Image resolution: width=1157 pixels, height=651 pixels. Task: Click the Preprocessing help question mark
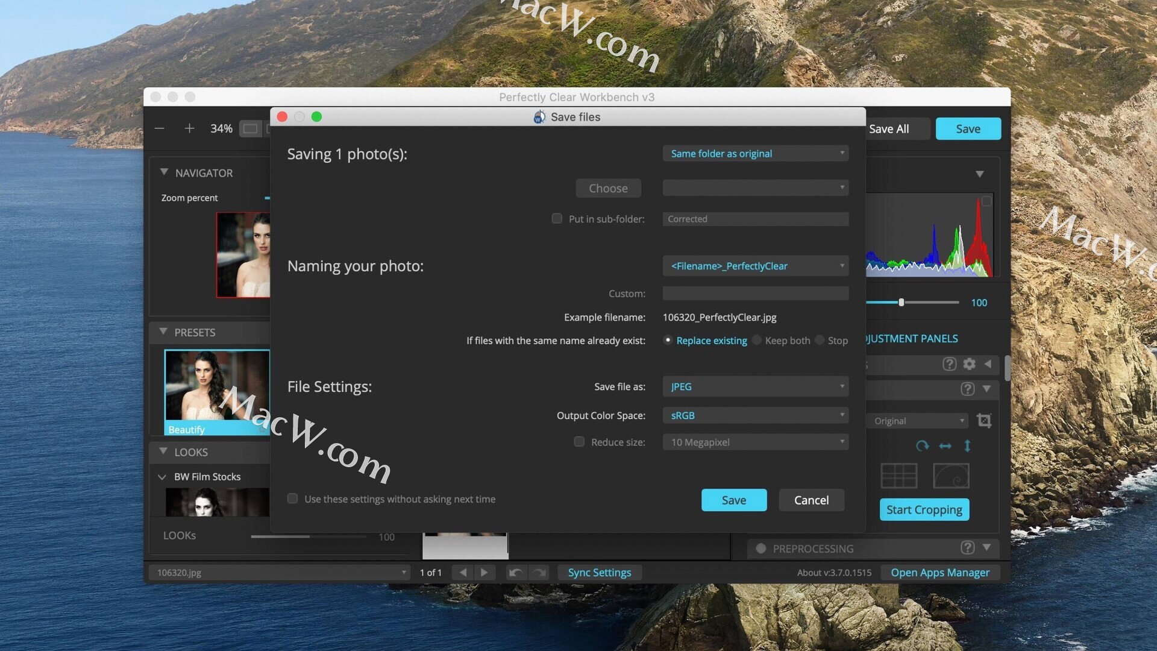coord(967,547)
